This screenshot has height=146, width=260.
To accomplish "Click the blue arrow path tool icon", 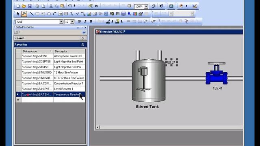I will tap(129, 14).
